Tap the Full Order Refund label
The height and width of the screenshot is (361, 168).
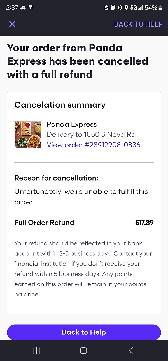click(44, 223)
